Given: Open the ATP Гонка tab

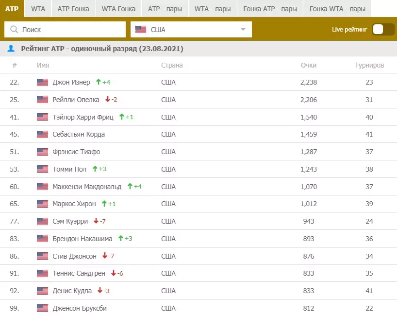Looking at the screenshot, I should pyautogui.click(x=73, y=9).
